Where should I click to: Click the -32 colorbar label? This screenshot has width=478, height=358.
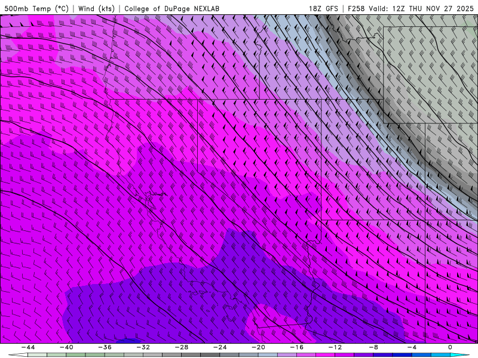143,347
